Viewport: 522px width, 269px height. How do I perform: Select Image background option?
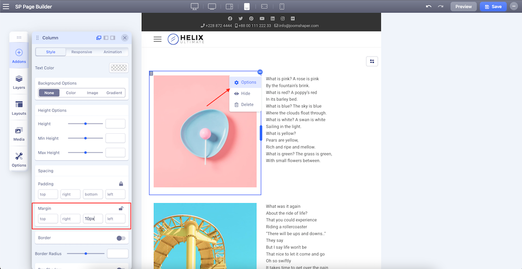[x=92, y=93]
